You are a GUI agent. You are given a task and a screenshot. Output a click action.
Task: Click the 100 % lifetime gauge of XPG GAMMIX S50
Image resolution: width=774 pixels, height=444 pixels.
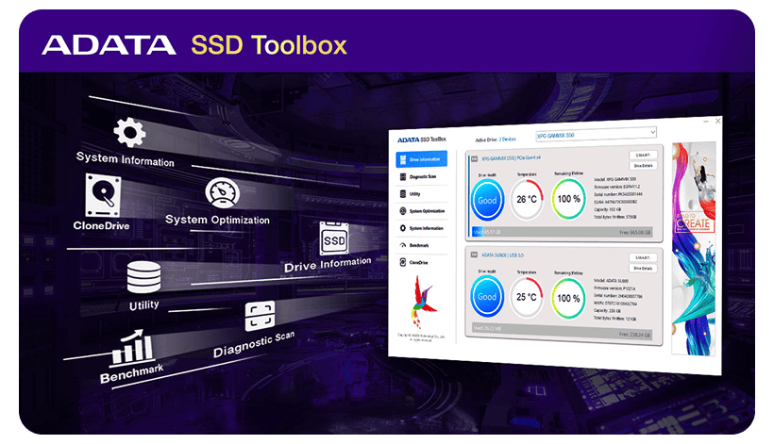point(568,199)
